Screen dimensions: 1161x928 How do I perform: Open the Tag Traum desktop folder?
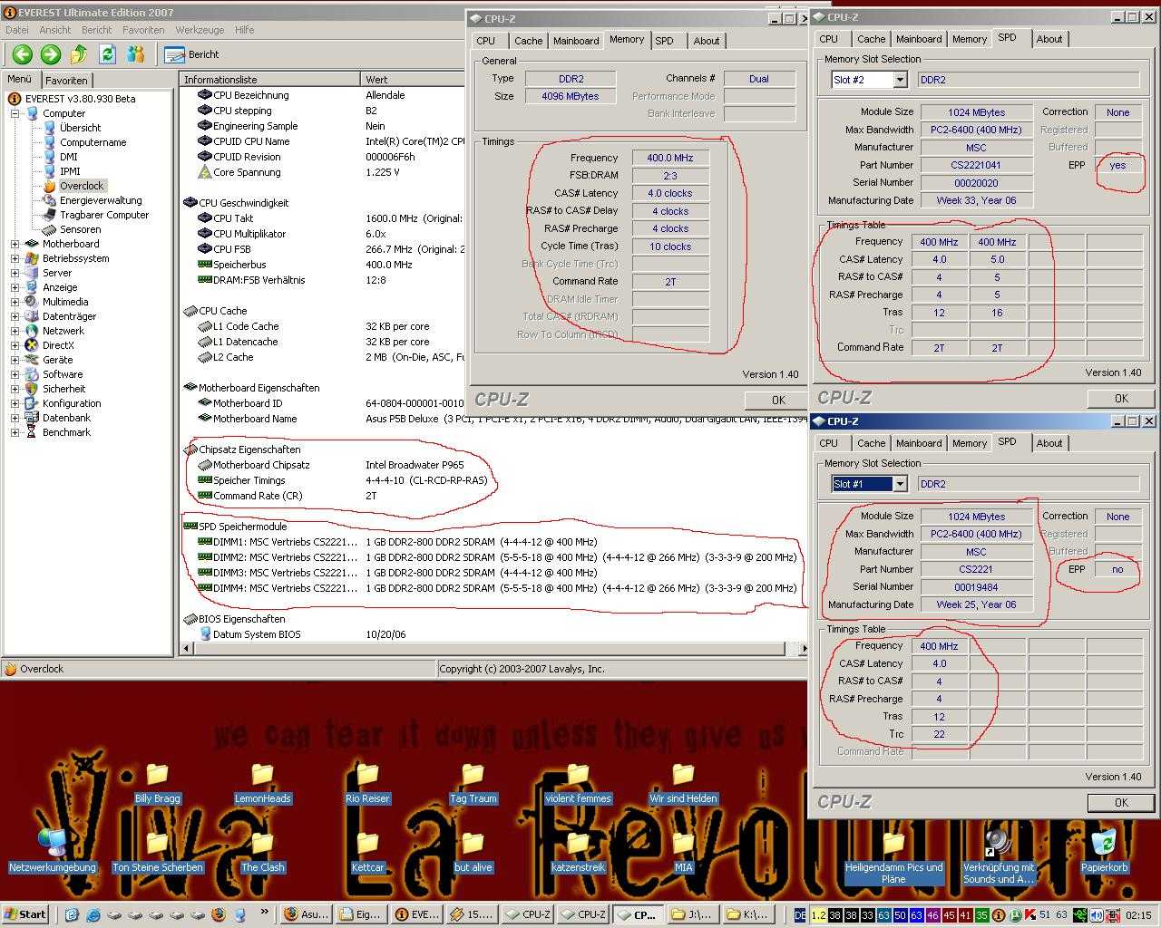click(x=473, y=784)
